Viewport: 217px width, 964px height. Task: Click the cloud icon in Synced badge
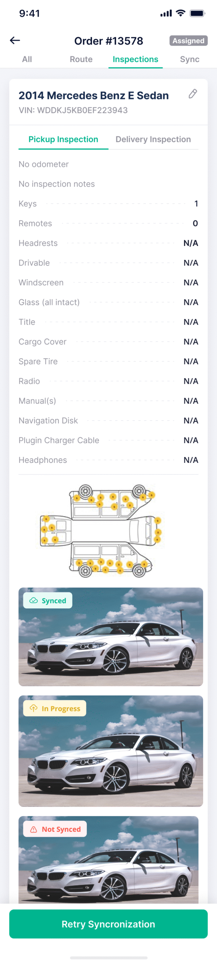click(x=33, y=600)
